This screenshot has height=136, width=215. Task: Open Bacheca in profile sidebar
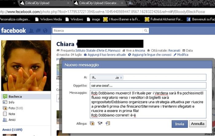coord(26,97)
